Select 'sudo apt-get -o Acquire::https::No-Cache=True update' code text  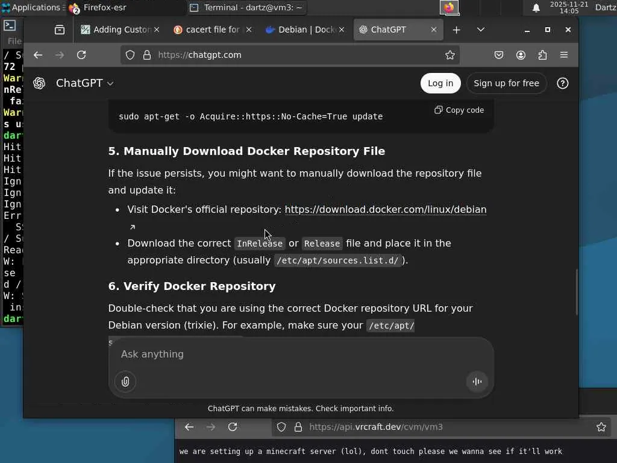click(x=251, y=116)
